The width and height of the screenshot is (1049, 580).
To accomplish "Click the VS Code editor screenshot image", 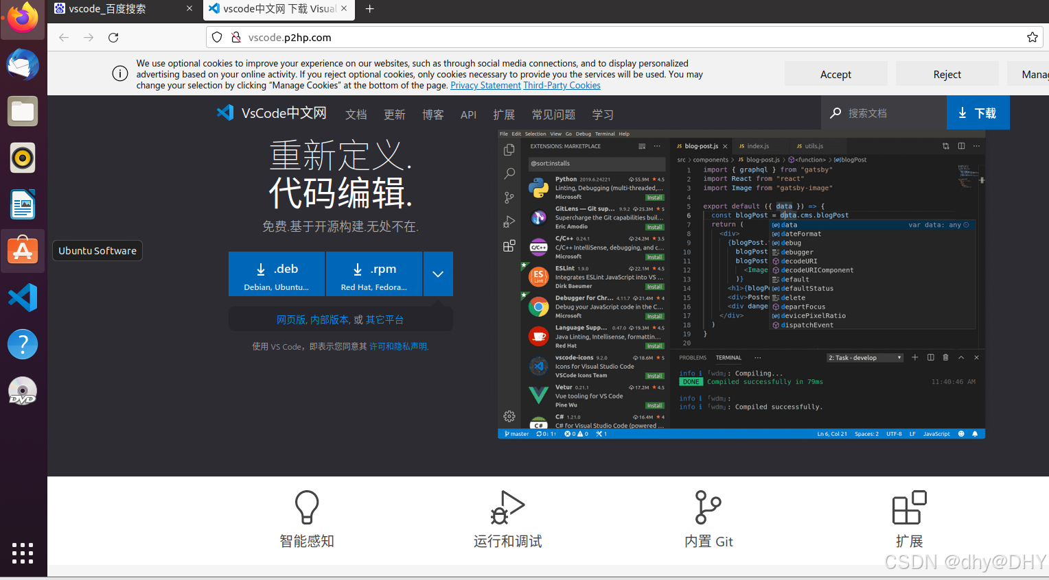I will pos(741,285).
